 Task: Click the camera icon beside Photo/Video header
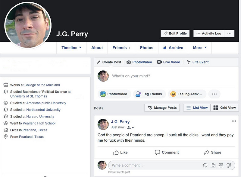coord(129,62)
